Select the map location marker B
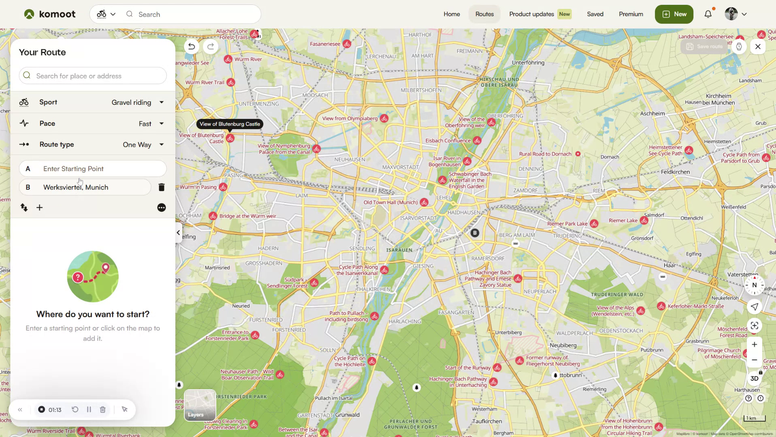Image resolution: width=776 pixels, height=437 pixels. point(474,233)
